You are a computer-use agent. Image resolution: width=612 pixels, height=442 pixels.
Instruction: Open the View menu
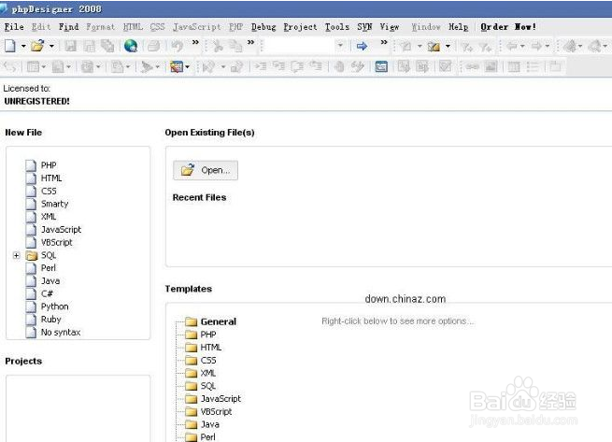click(390, 27)
